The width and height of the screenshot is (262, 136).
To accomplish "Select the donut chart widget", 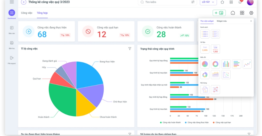I will (215, 64).
